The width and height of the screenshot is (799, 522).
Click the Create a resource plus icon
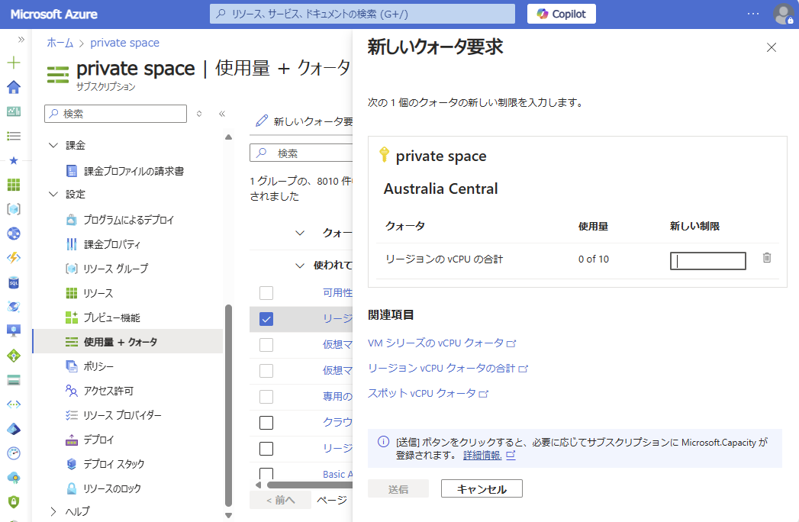pyautogui.click(x=12, y=63)
